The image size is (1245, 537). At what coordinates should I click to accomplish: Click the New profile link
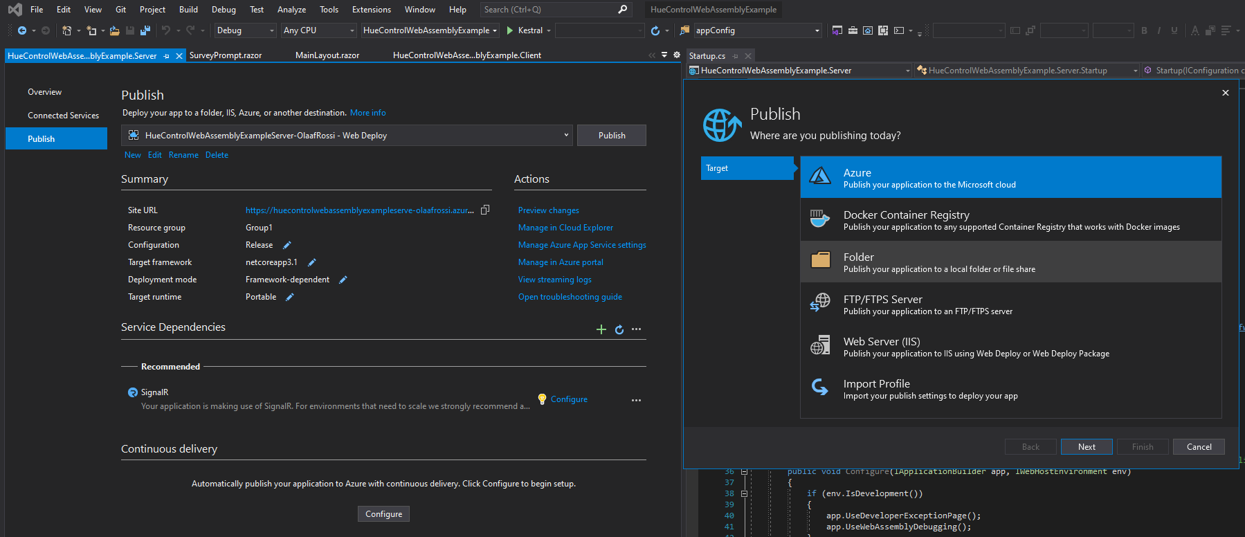coord(133,155)
